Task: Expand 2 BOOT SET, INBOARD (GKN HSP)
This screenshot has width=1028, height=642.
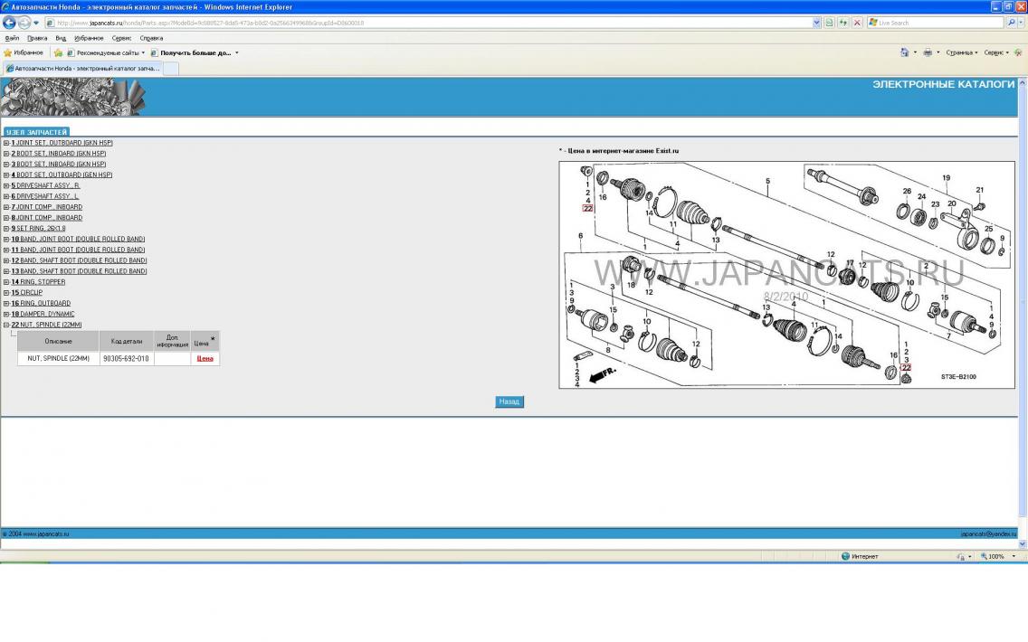Action: pyautogui.click(x=6, y=154)
